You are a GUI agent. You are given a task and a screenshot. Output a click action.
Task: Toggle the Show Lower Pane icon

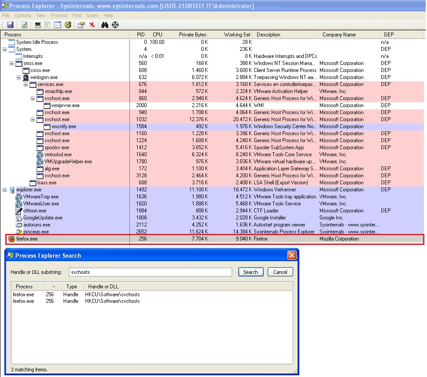tap(57, 25)
